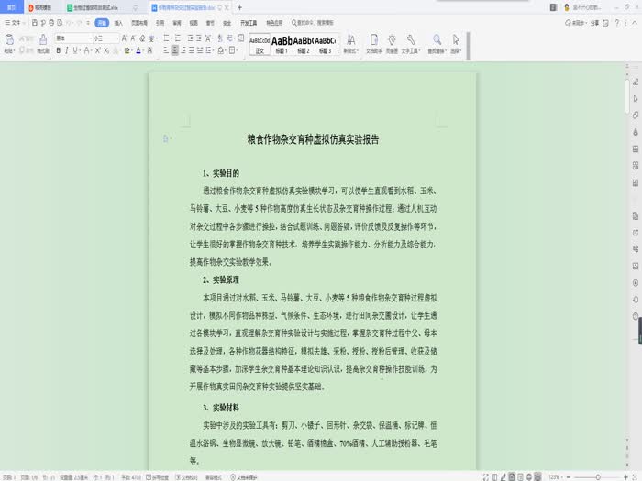Click the Share button at top right
Screen dimensions: 642x481
(595, 21)
